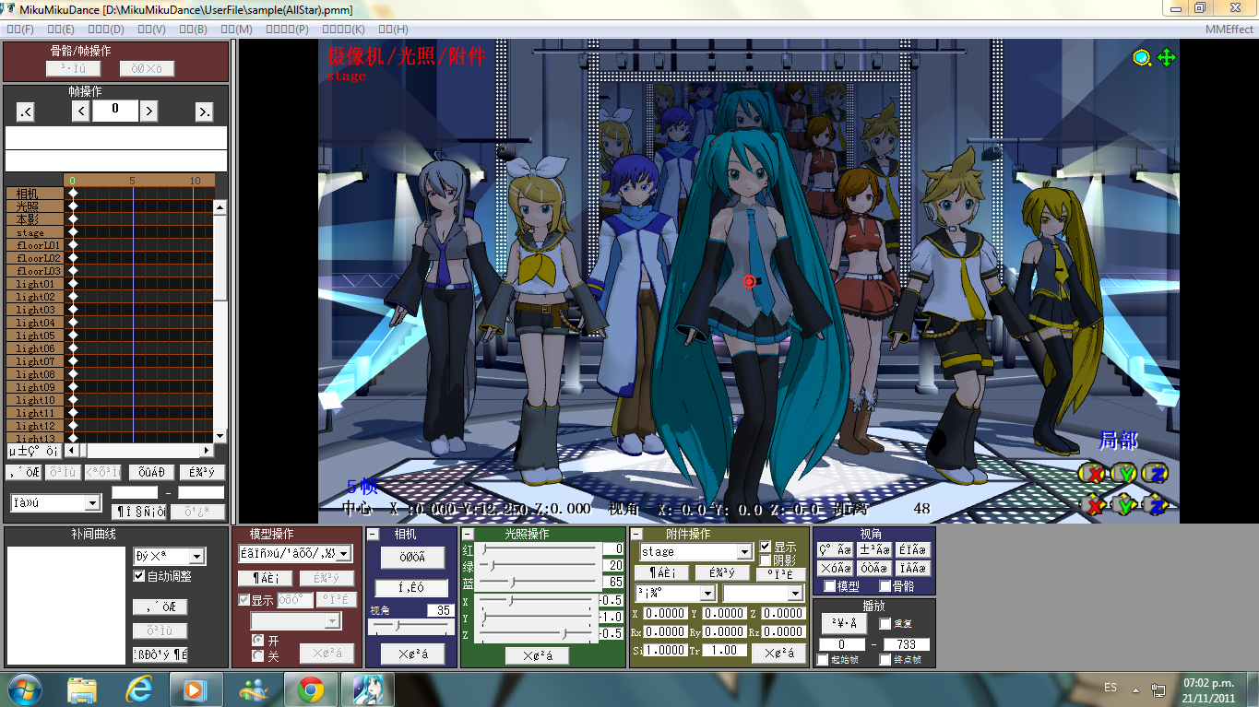Click the network icon in system tray
Viewport: 1259px width, 707px height.
click(1158, 689)
